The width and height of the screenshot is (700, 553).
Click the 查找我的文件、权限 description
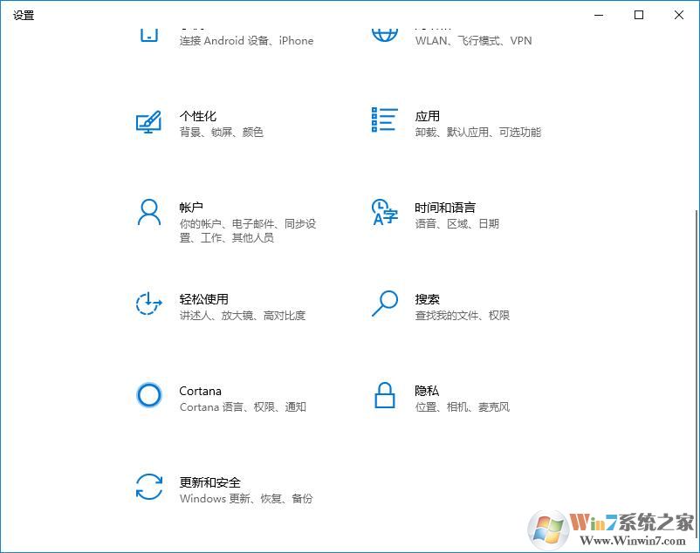click(463, 315)
